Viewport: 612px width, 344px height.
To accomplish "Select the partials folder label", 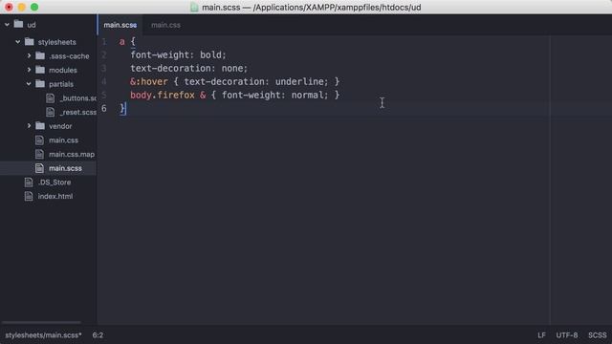I will (x=61, y=84).
